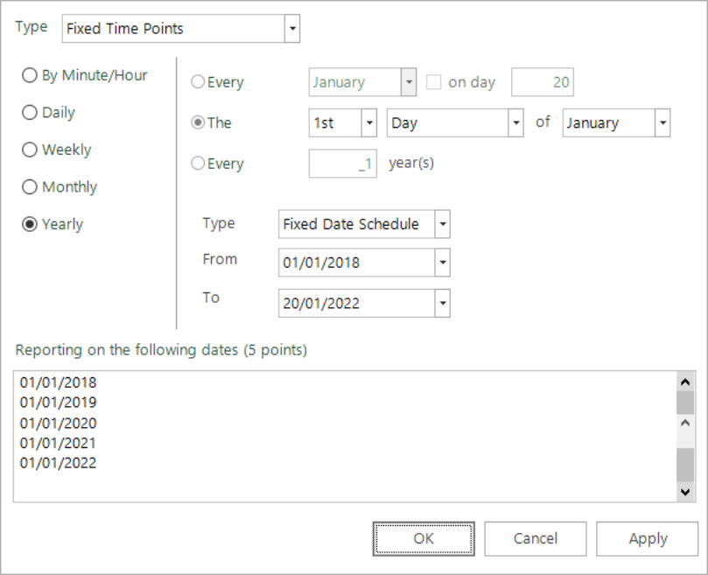Open the To date picker arrow
Screen dimensions: 708x575
(443, 303)
